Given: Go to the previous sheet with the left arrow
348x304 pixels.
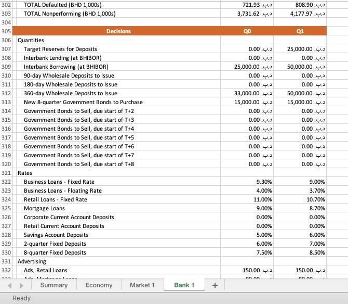Looking at the screenshot, I should pos(9,285).
